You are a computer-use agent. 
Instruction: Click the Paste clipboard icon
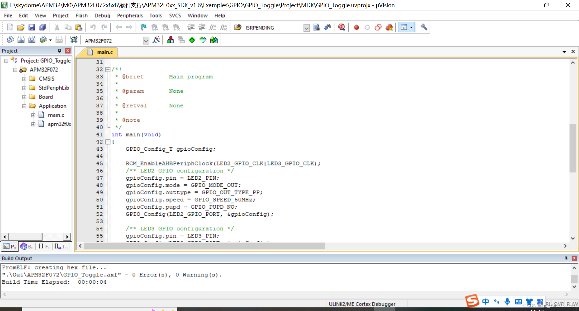(x=79, y=27)
